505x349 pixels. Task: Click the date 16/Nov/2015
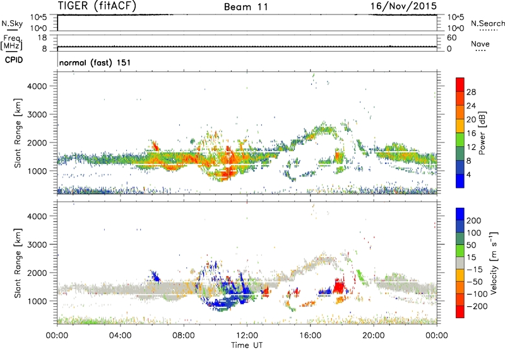click(403, 6)
